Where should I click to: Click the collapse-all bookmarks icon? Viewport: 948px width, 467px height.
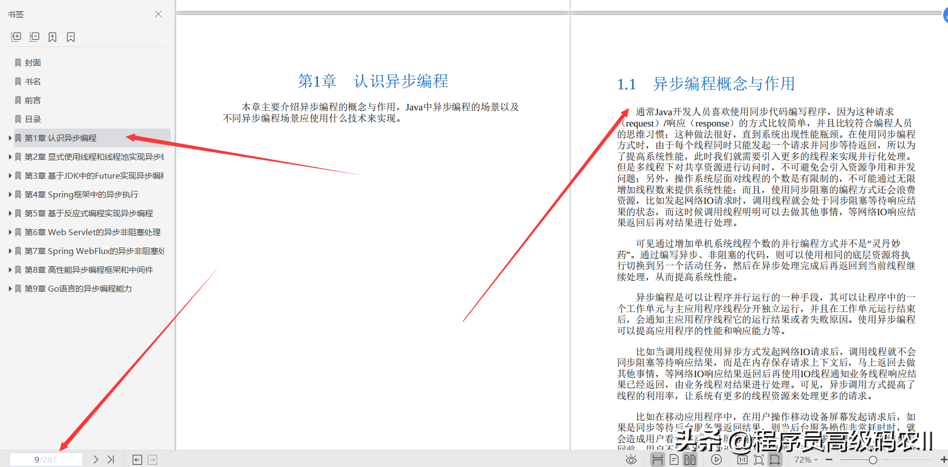point(34,37)
